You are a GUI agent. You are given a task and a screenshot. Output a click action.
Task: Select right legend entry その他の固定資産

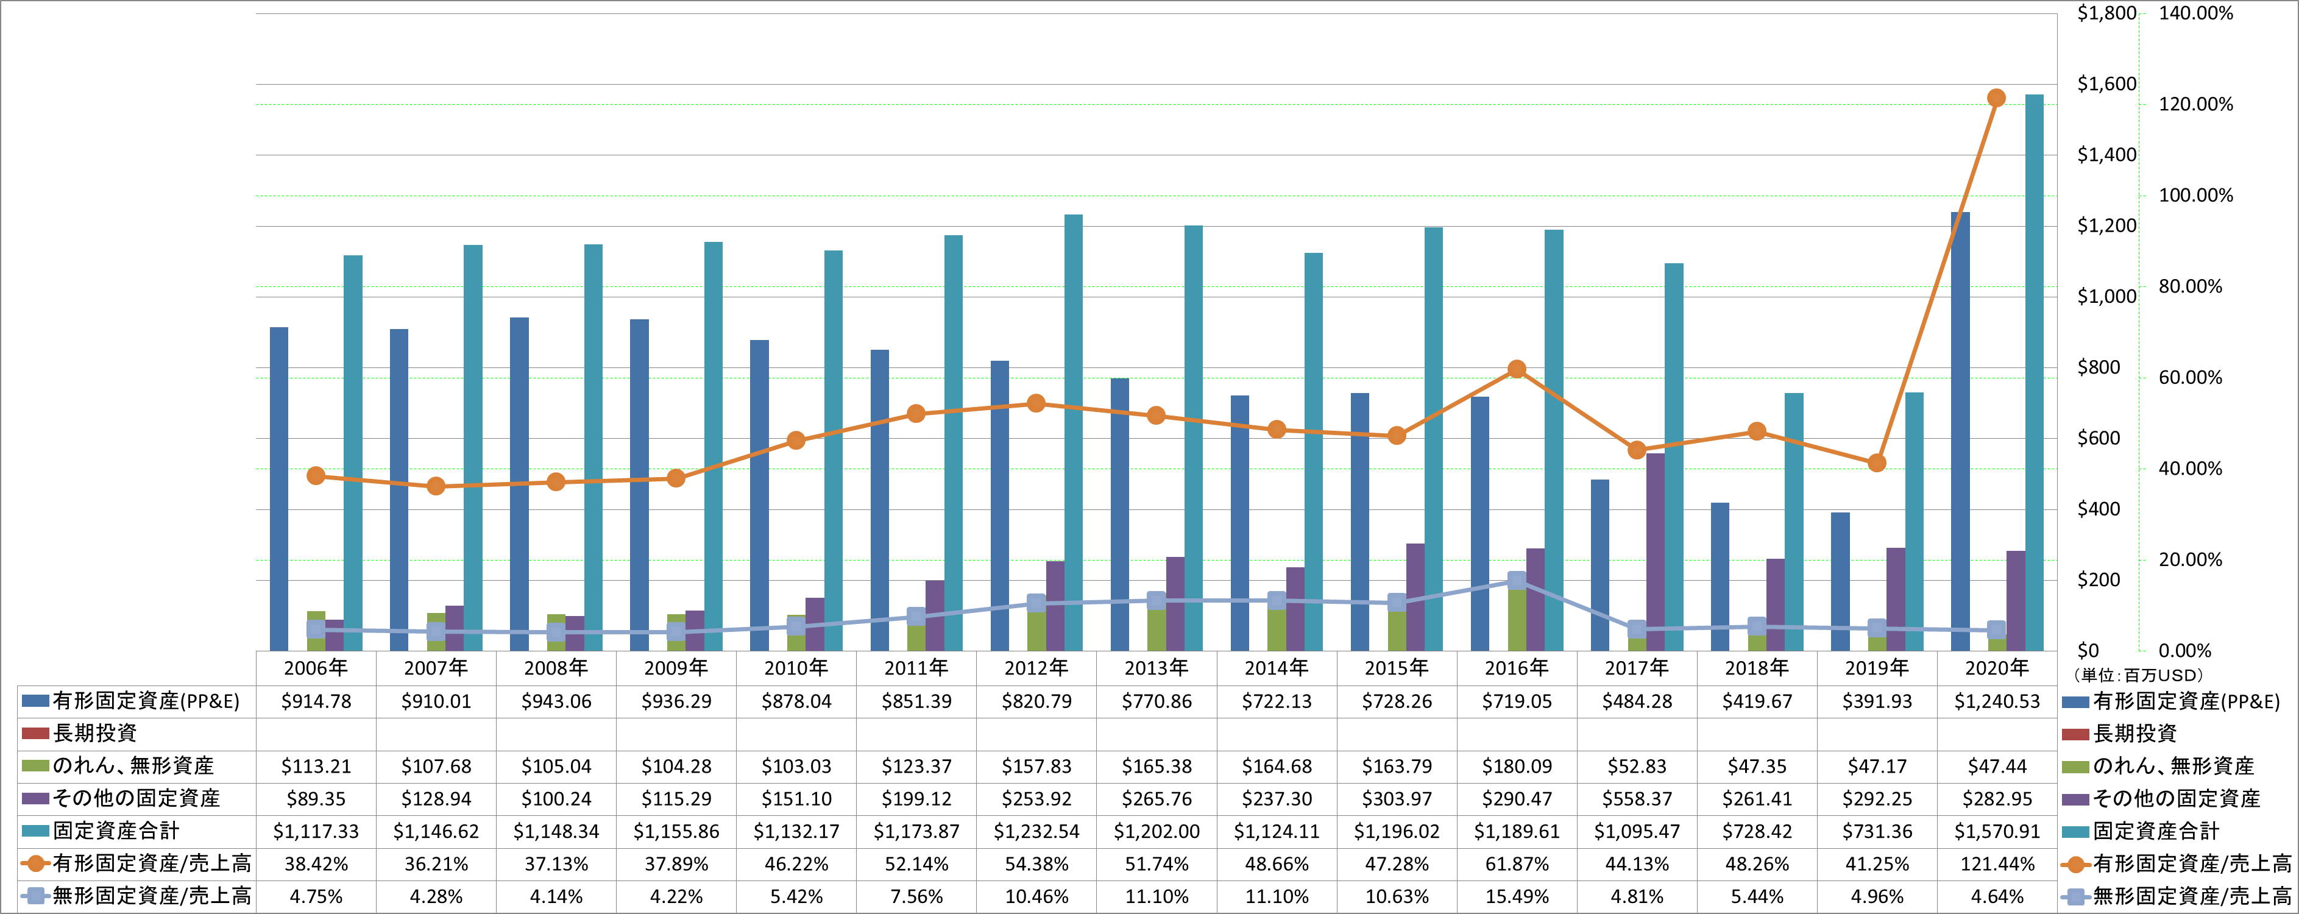(2176, 799)
